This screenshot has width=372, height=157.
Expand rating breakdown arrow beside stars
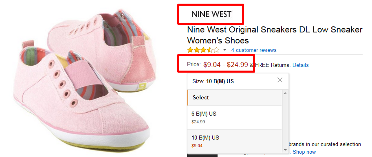pos(225,50)
